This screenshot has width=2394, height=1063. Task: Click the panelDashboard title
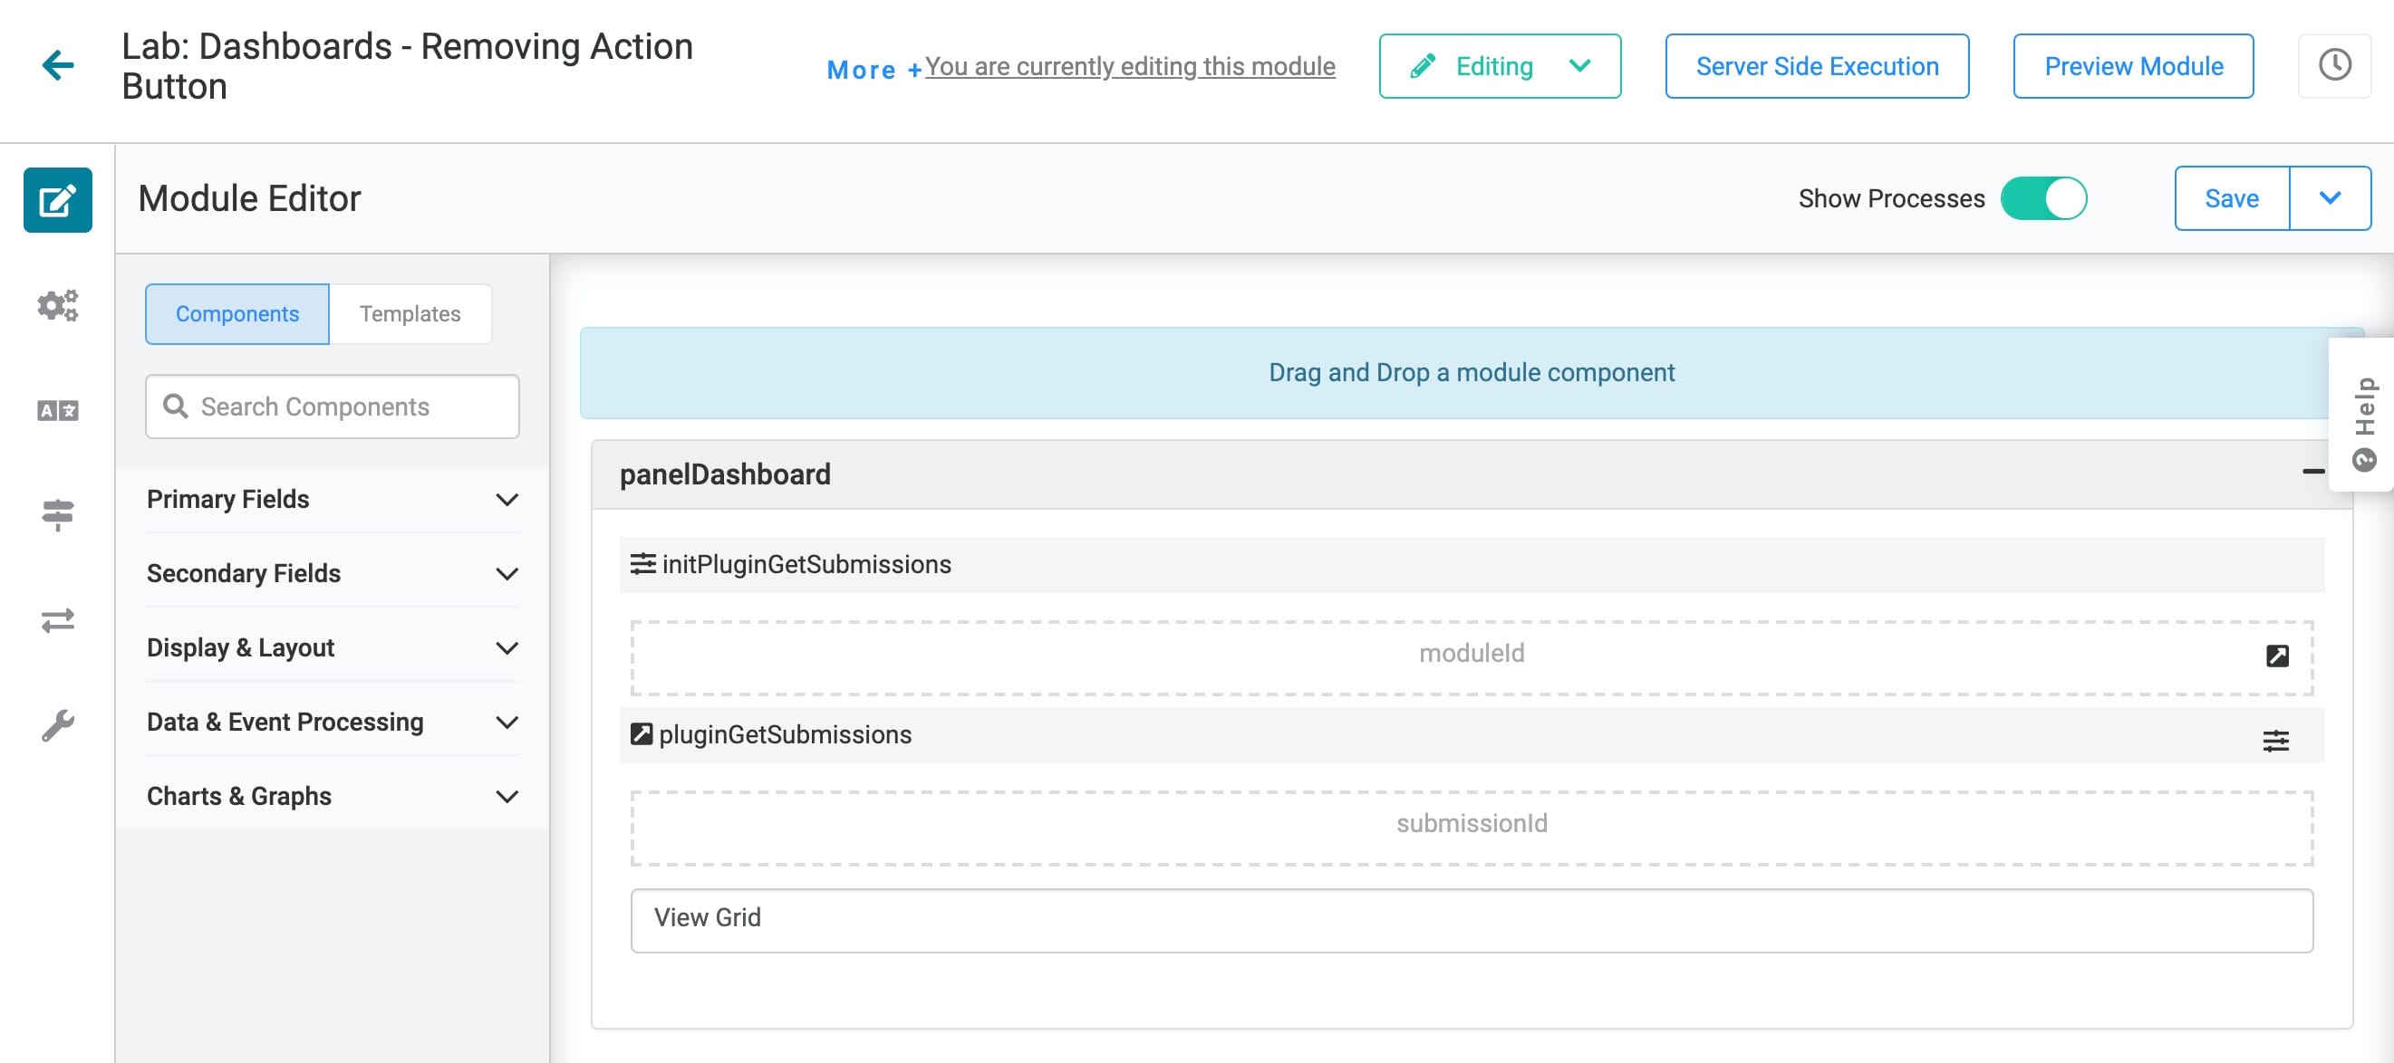[x=725, y=474]
